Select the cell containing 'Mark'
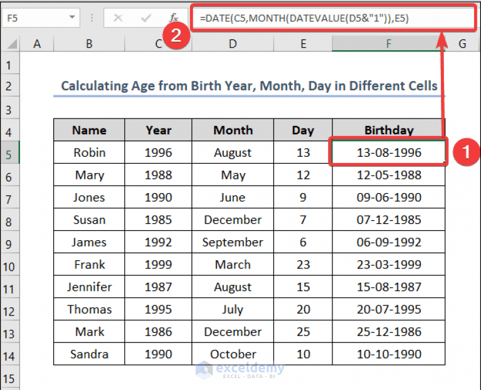Viewport: 481px width, 390px height. click(x=89, y=332)
